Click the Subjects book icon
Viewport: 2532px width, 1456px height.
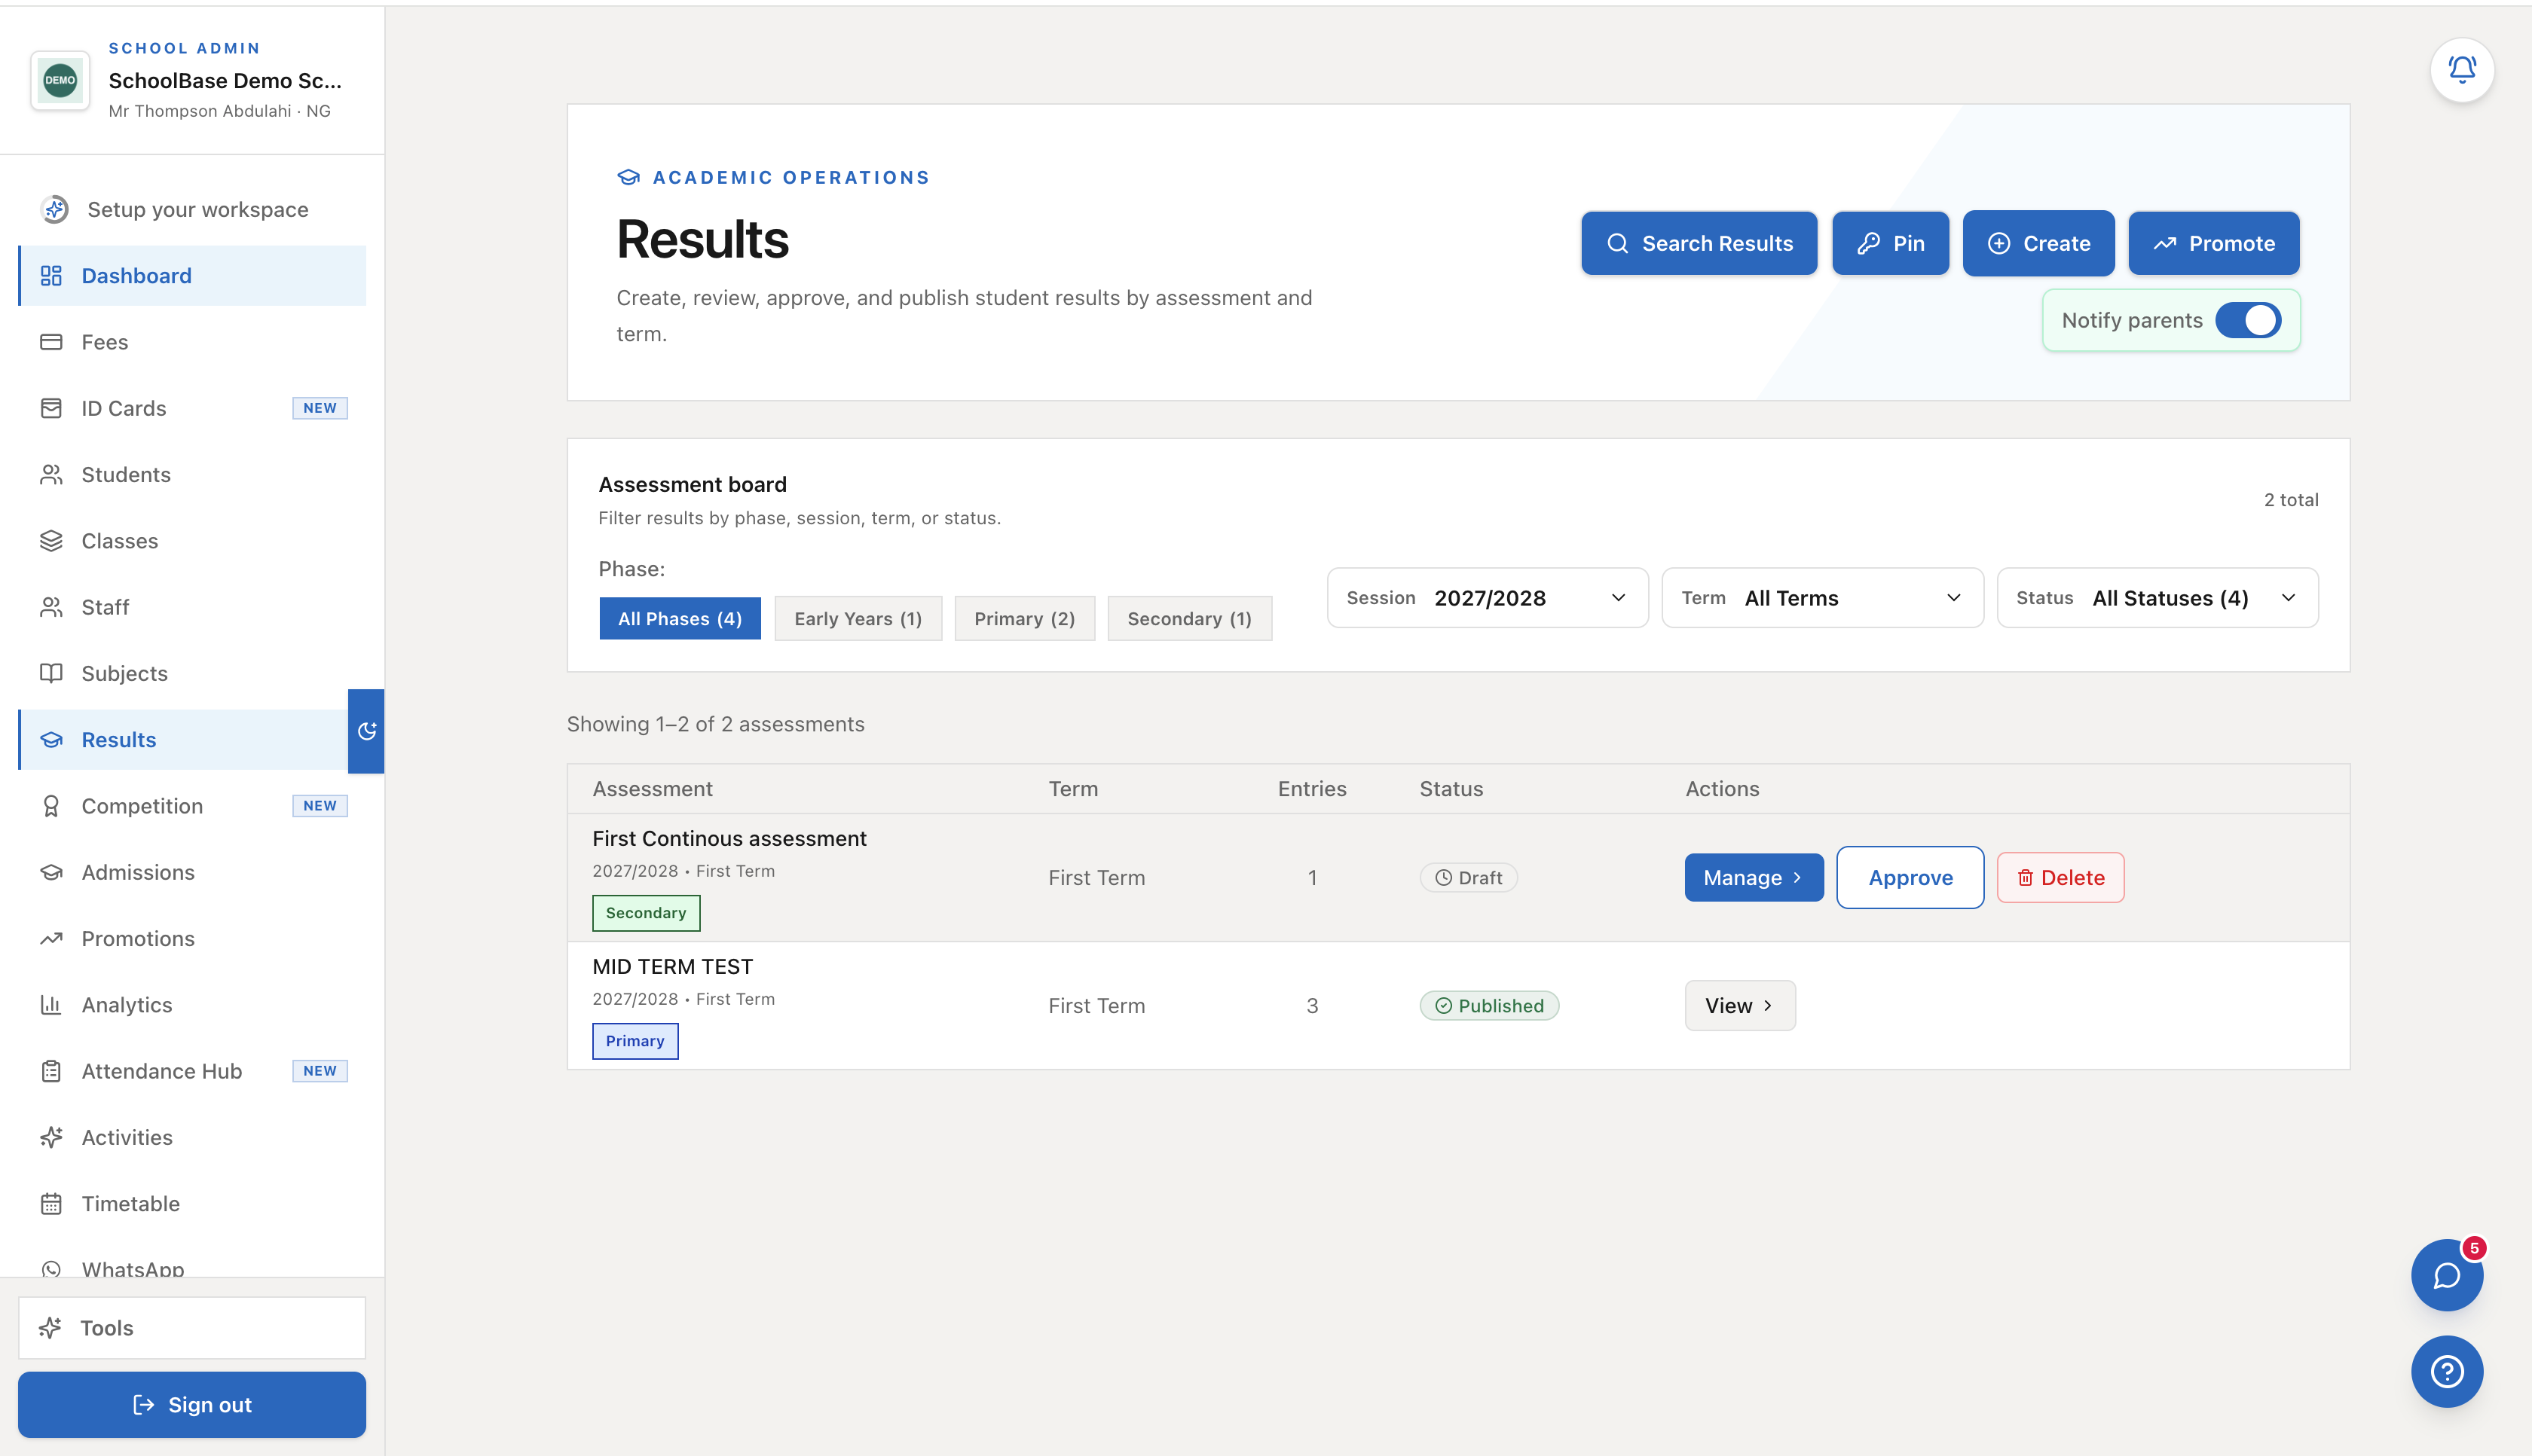point(51,673)
